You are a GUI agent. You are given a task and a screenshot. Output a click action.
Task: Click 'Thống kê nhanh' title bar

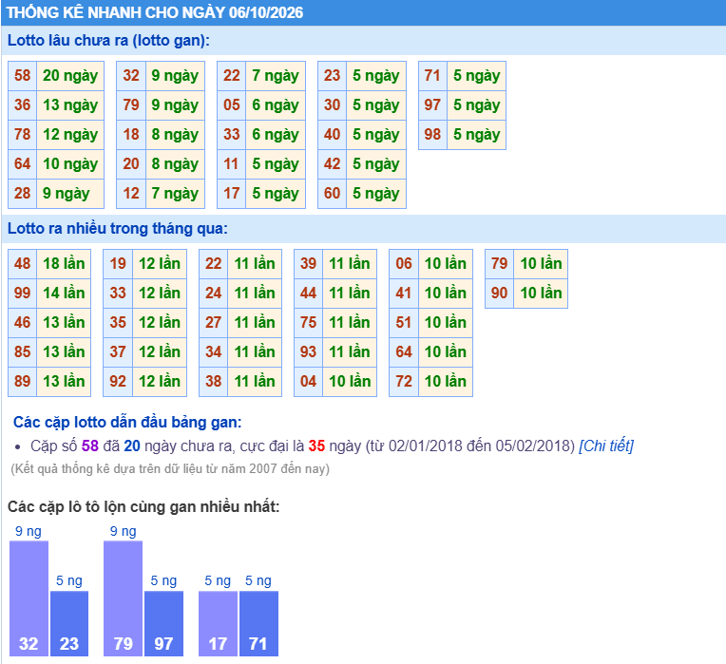tap(363, 12)
